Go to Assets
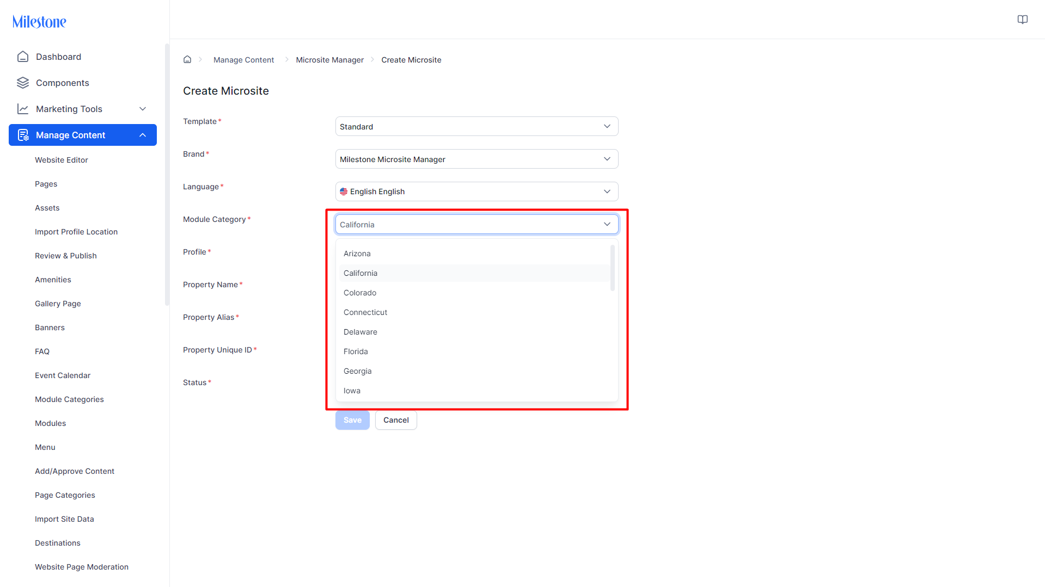1045x587 pixels. click(x=47, y=208)
